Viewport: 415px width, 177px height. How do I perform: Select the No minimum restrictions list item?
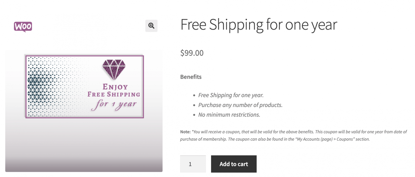coord(229,115)
